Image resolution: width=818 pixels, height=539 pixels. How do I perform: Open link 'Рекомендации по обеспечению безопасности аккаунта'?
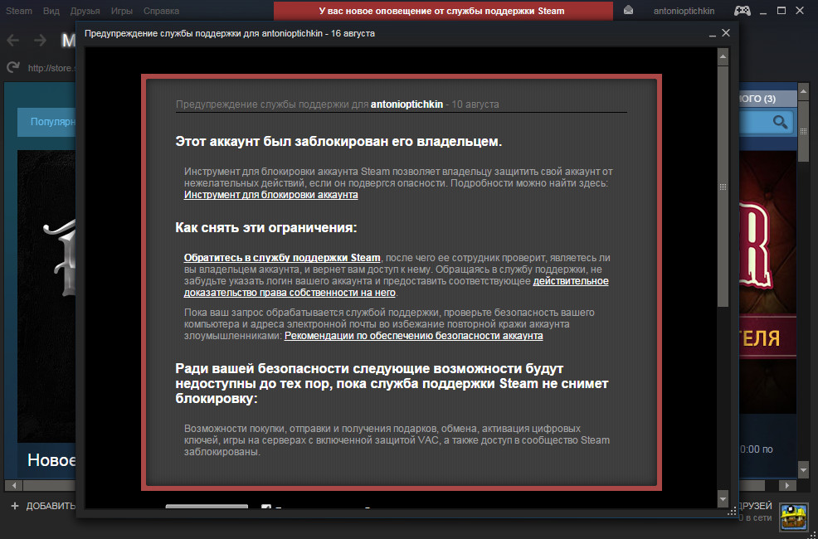[414, 336]
